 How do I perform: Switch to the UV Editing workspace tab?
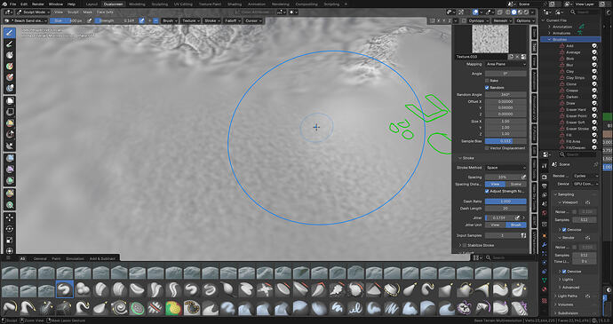pyautogui.click(x=183, y=4)
